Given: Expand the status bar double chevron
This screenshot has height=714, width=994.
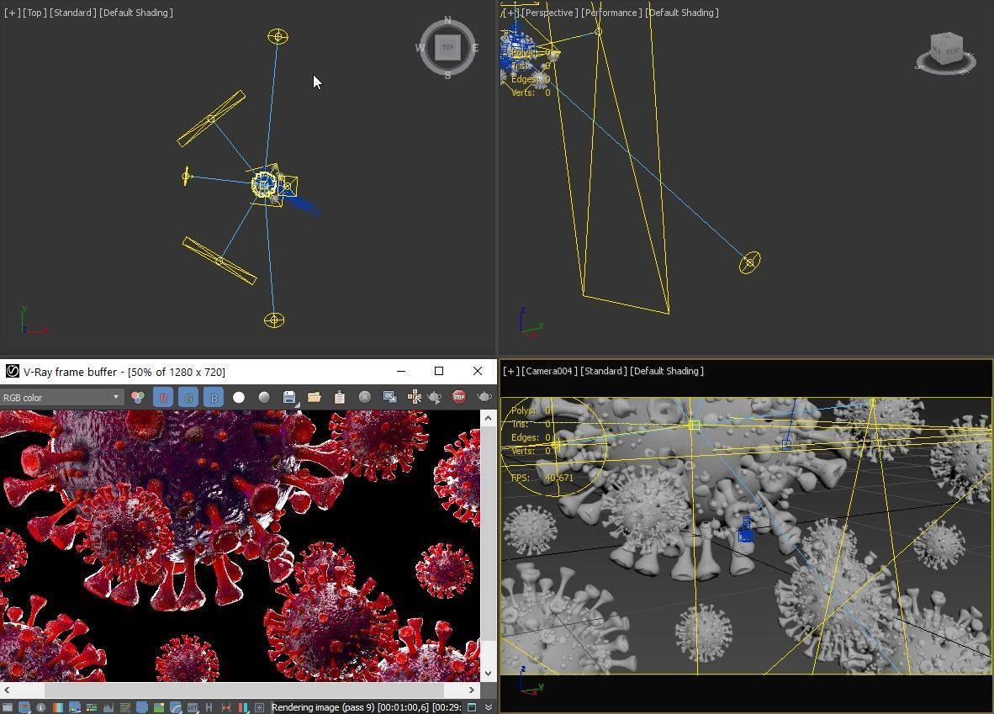Looking at the screenshot, I should (488, 707).
